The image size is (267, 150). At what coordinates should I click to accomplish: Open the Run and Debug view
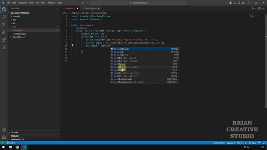pos(4,32)
